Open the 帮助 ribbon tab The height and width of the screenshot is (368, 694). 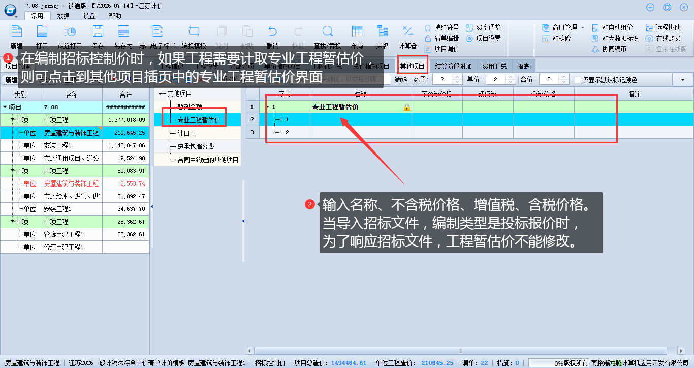tap(115, 16)
